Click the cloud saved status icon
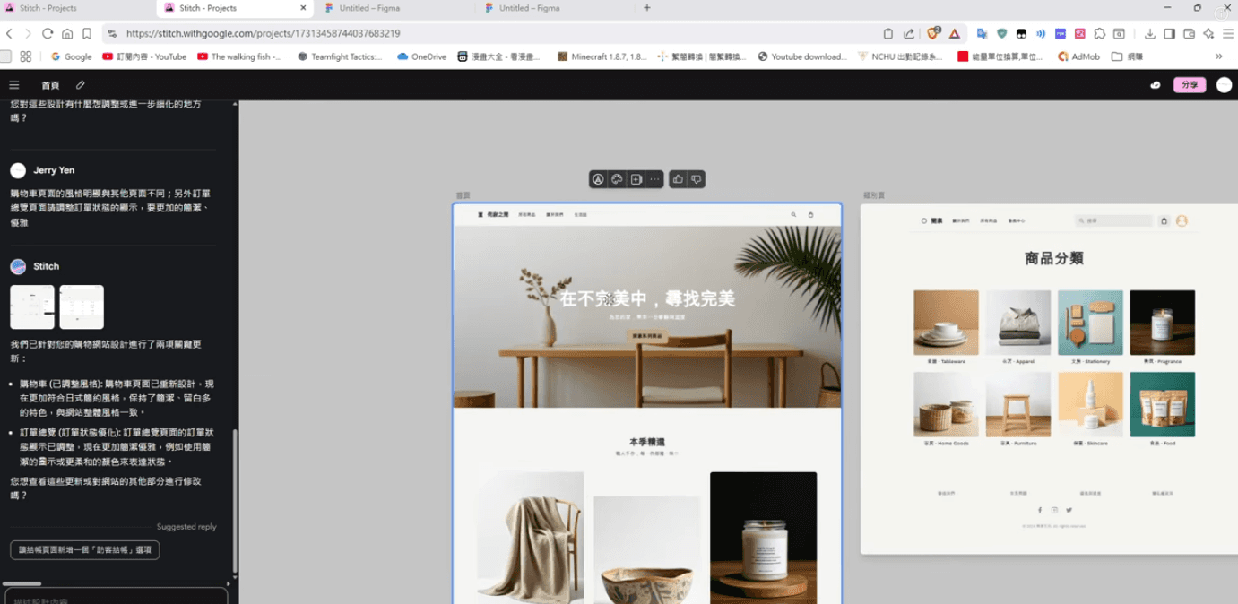 tap(1156, 85)
